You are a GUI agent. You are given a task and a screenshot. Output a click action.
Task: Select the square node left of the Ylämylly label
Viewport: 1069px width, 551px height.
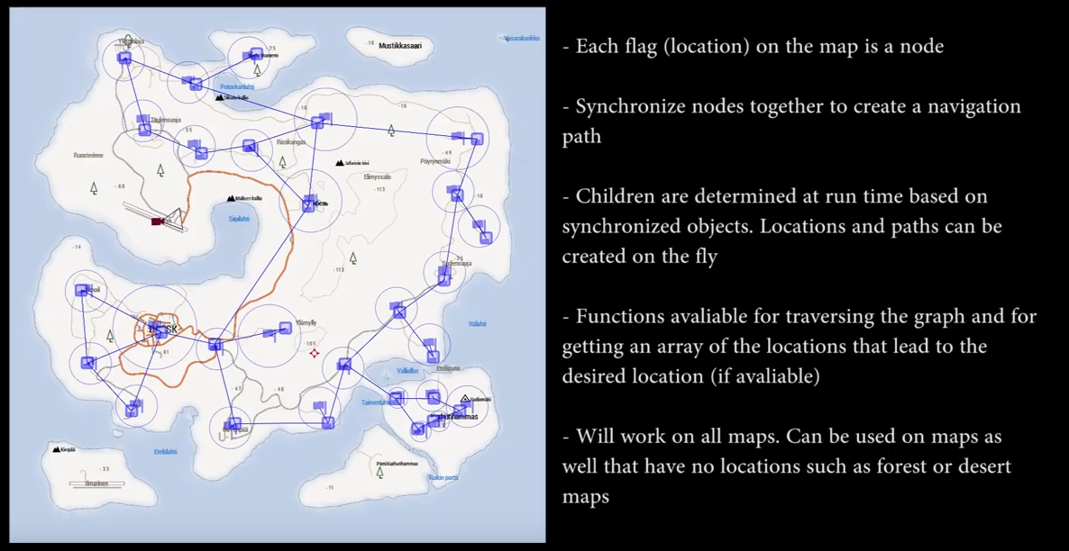286,329
